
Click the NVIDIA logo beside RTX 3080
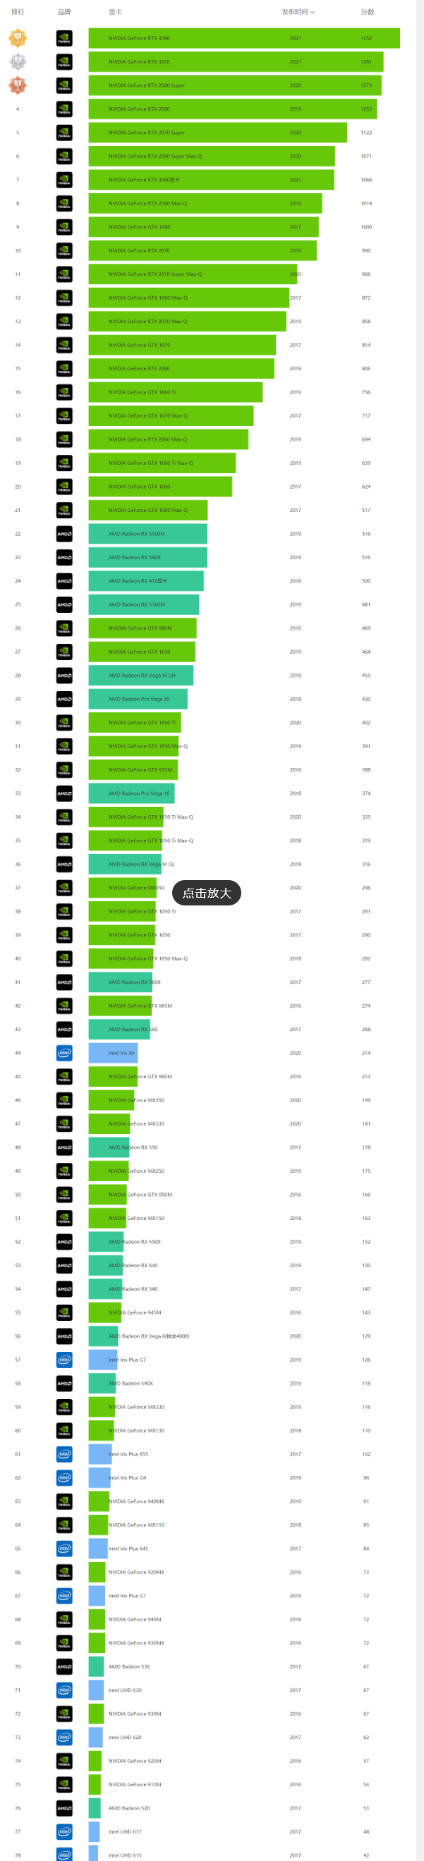[64, 38]
